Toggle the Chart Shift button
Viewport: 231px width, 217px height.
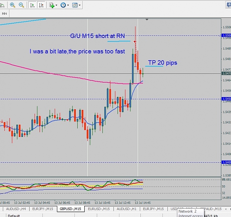[41, 5]
